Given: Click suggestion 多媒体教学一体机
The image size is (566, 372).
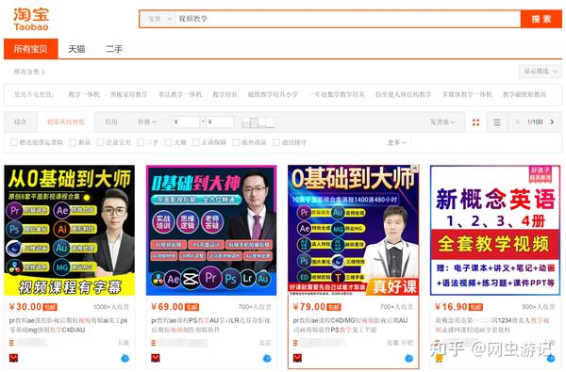Looking at the screenshot, I should click(x=467, y=94).
